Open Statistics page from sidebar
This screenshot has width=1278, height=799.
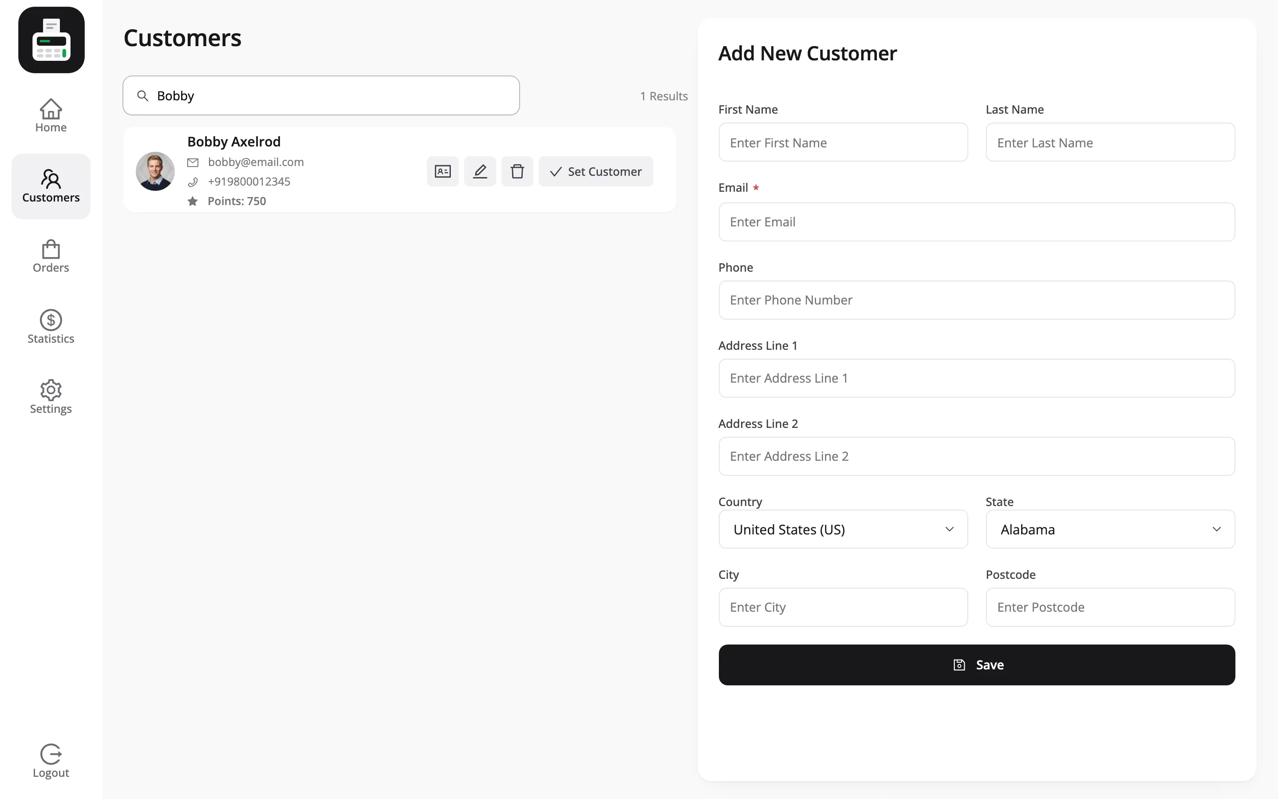(x=51, y=327)
